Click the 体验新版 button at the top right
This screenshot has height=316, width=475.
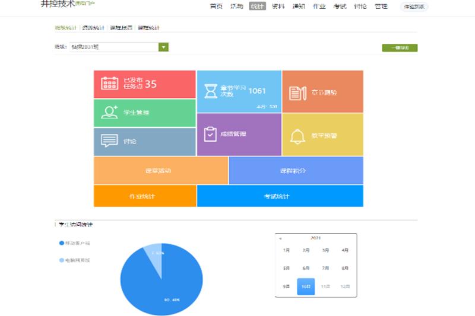pyautogui.click(x=414, y=7)
